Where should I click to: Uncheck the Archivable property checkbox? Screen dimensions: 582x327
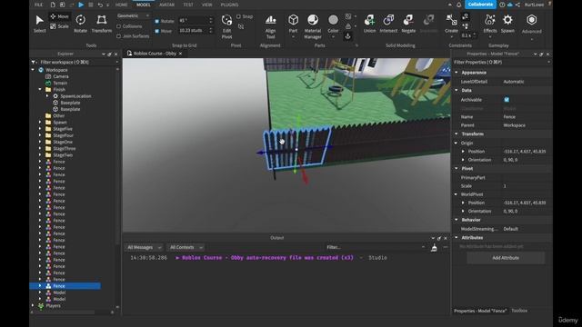coord(507,99)
